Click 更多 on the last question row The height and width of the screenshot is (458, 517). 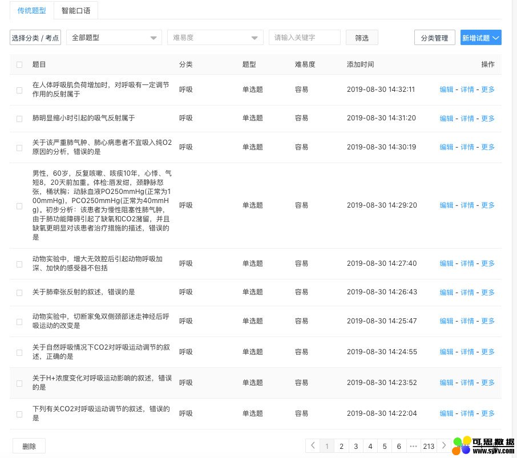tap(488, 414)
